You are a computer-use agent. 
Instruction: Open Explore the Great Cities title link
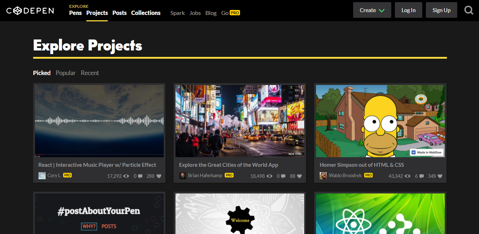[x=229, y=165]
